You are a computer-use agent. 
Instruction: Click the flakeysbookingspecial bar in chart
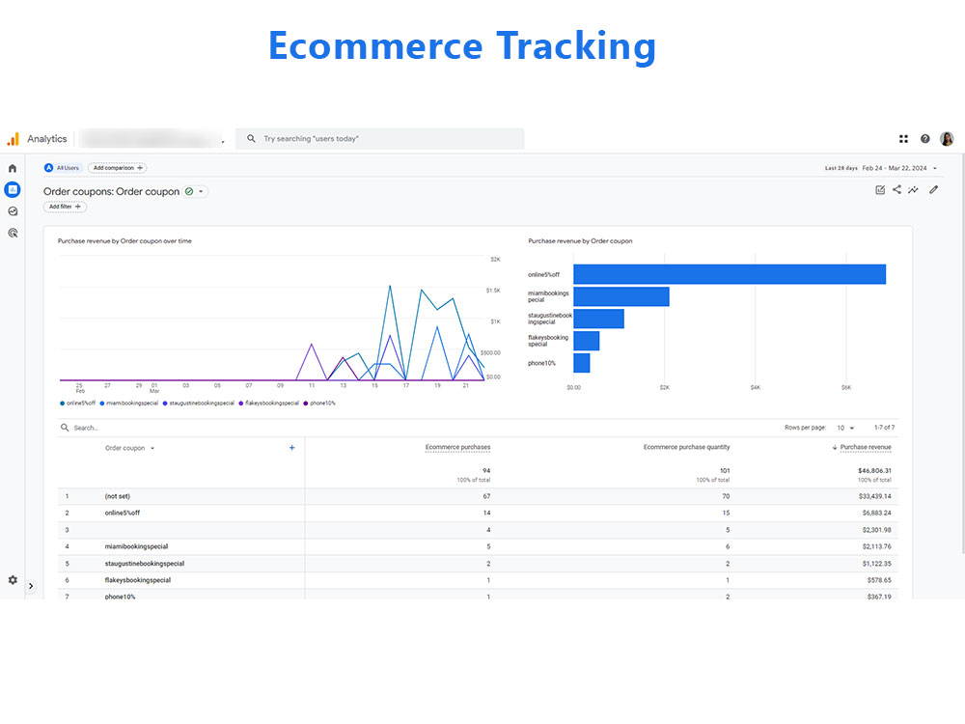coord(587,341)
